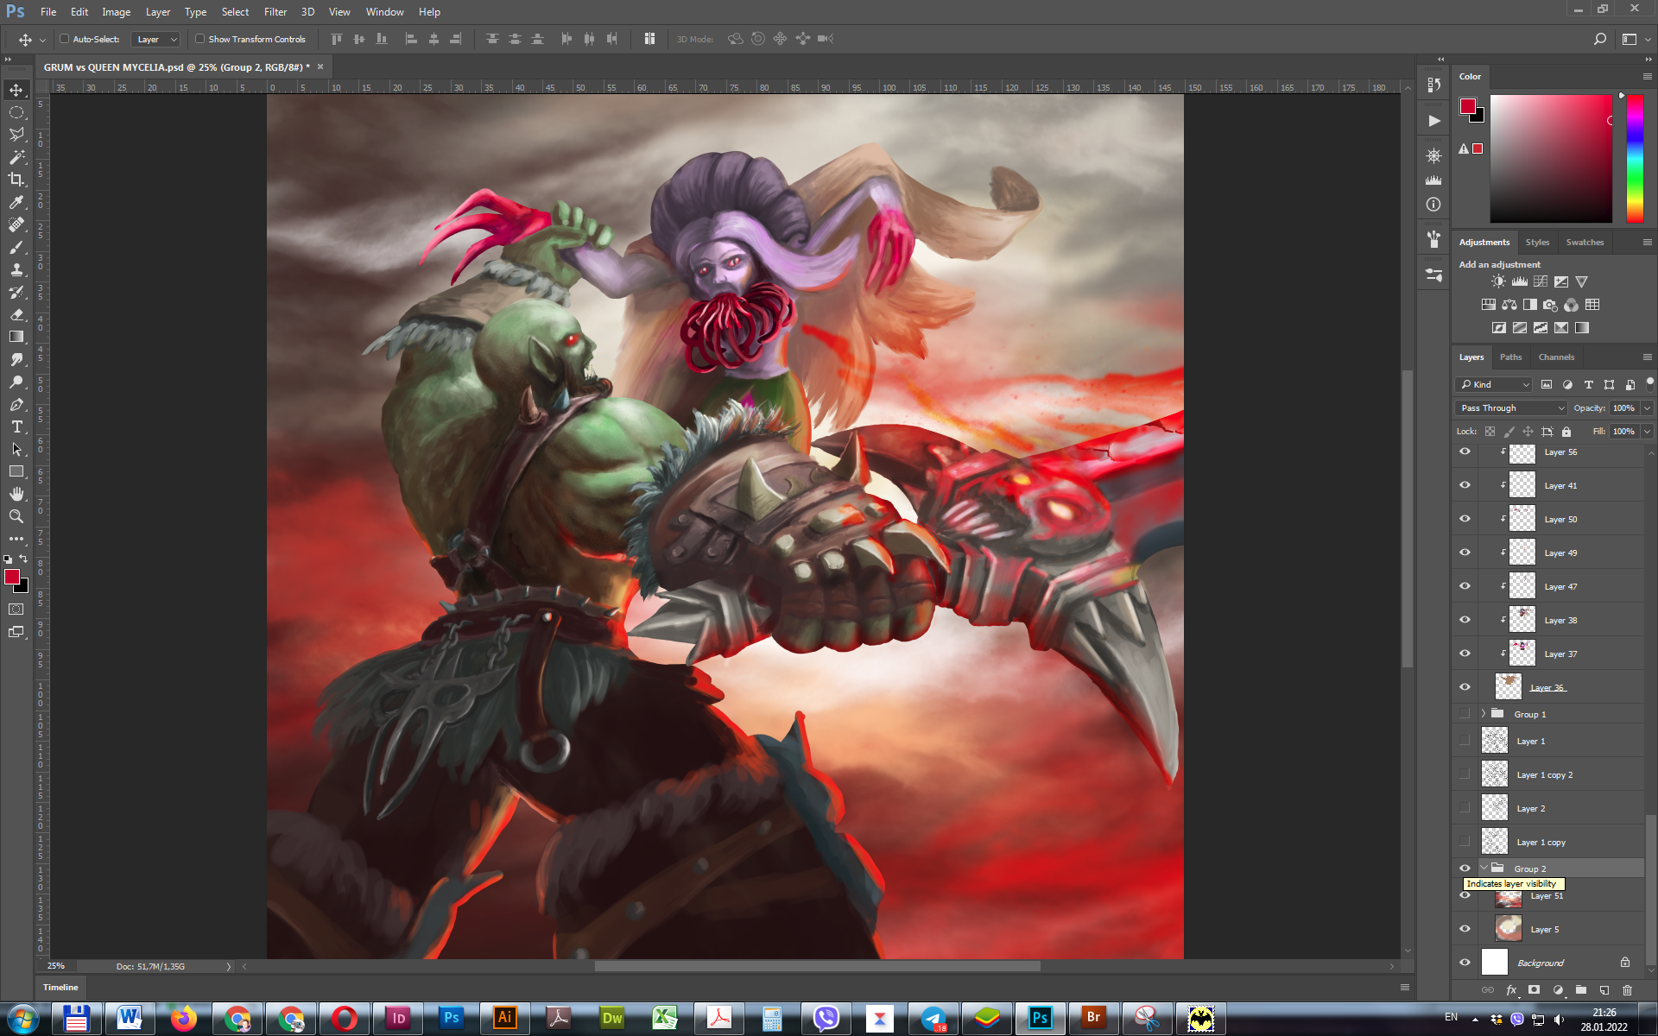Screen dimensions: 1658x1036
Task: Collapse Group 2 folder arrow
Action: (x=1484, y=869)
